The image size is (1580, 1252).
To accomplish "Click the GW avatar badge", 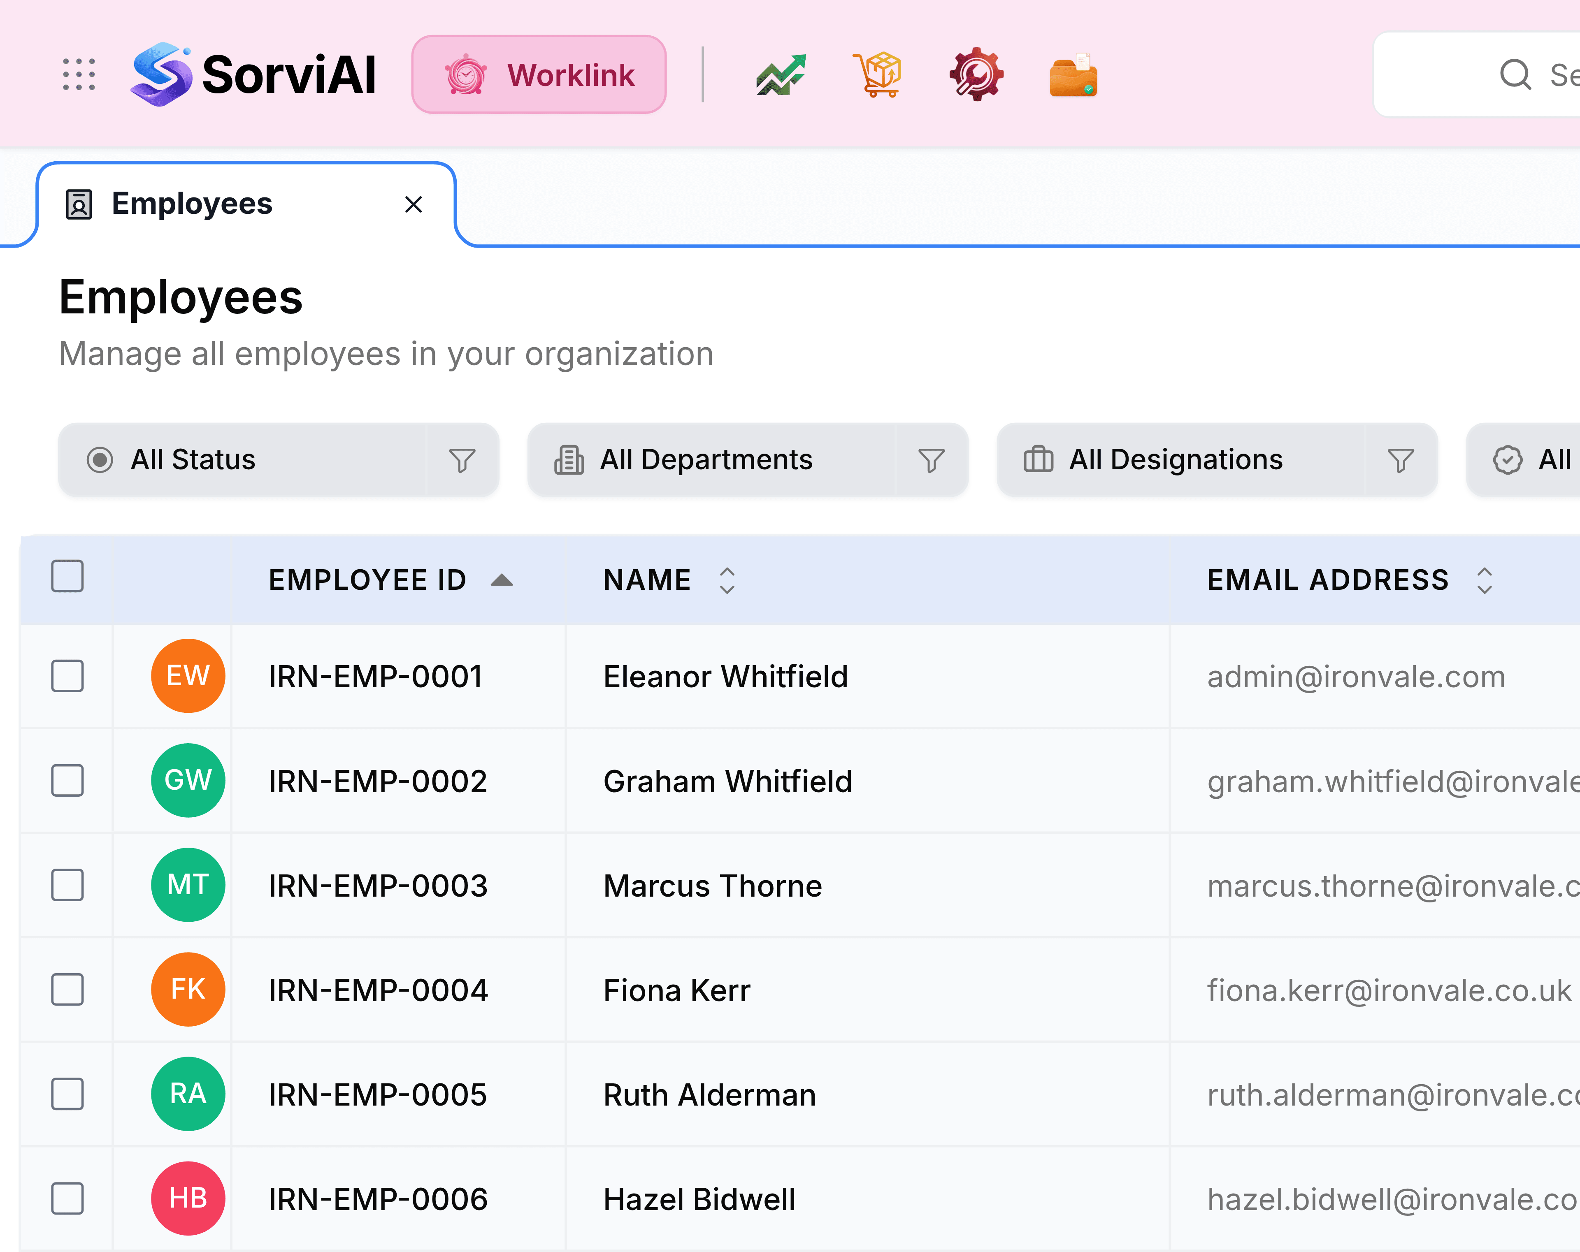I will [188, 781].
